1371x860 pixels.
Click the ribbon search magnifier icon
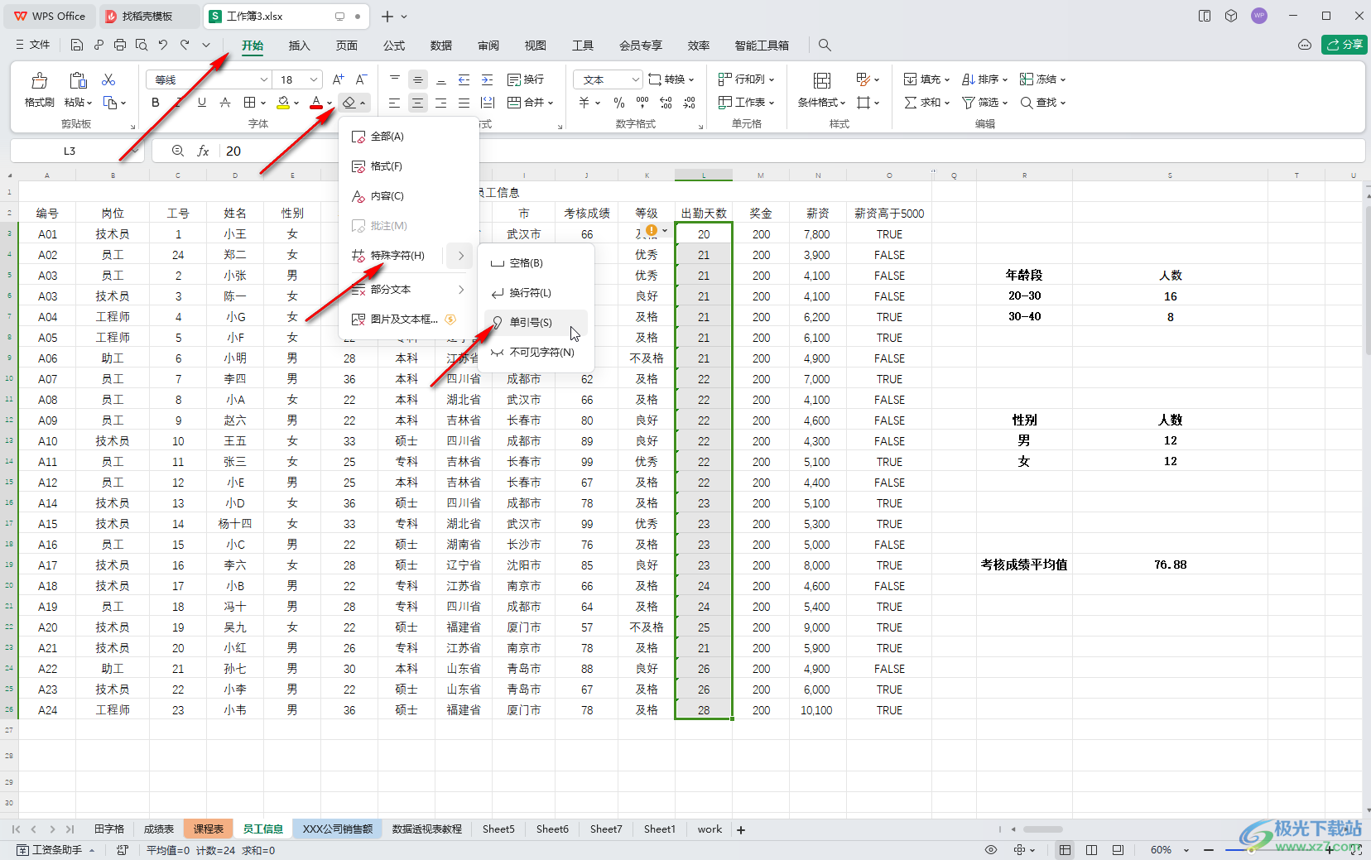coord(825,45)
